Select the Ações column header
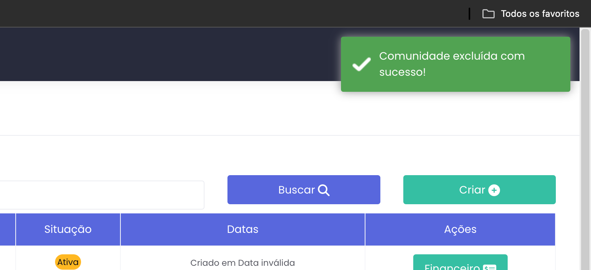 point(460,229)
